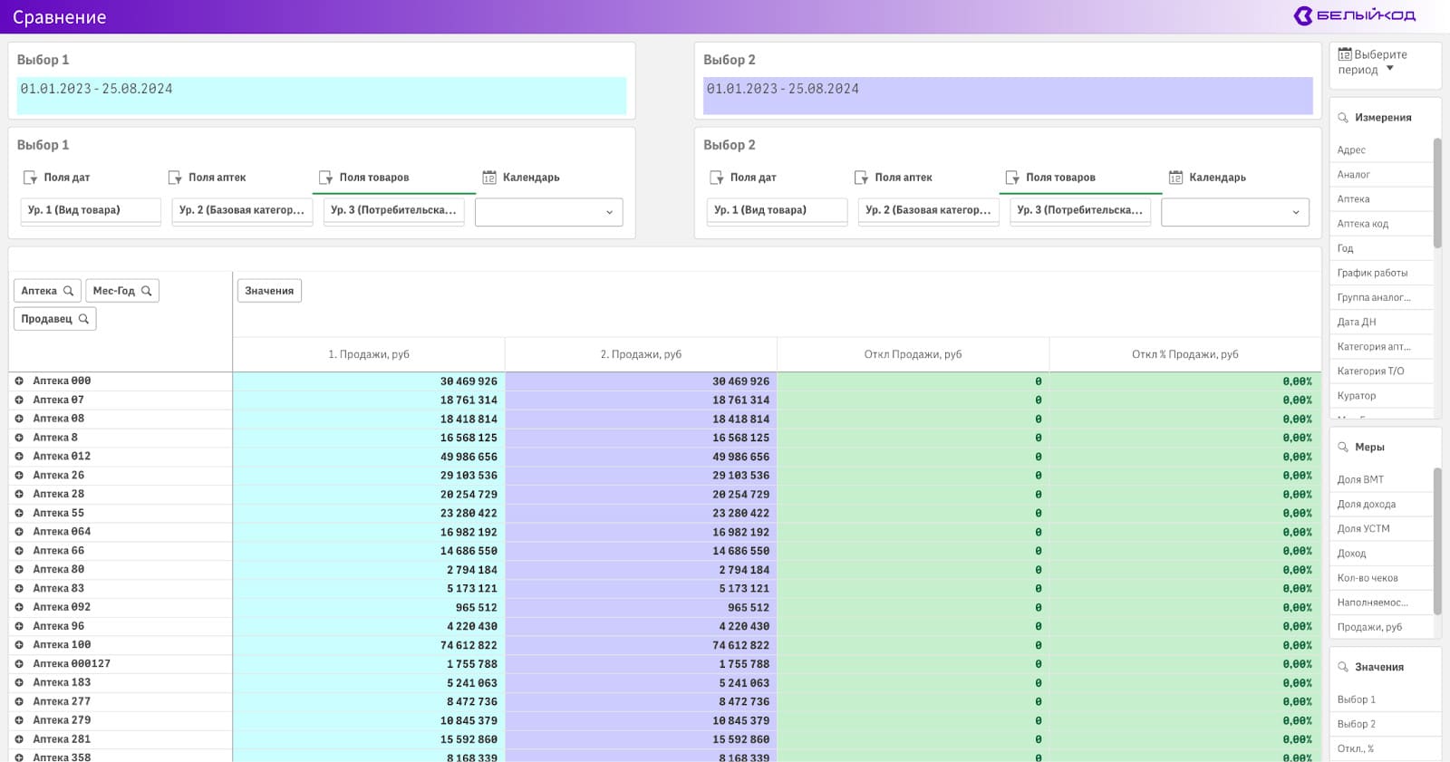Select Аптека код in Измерения list
Screen dimensions: 1450x762
(x=1381, y=224)
